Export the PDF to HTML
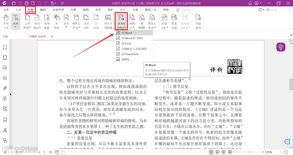293x155 pixels. (142, 22)
